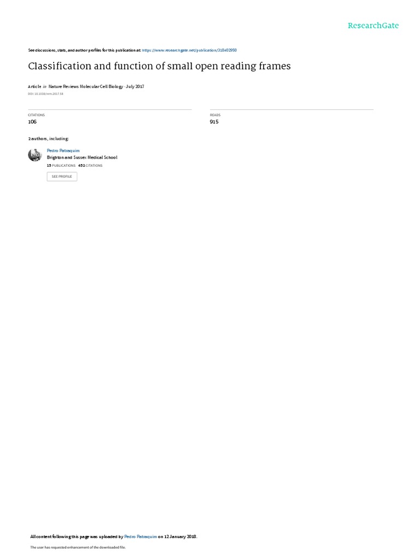Image resolution: width=420 pixels, height=560 pixels.
Task: Click the 'July 2017' publication date
Action: (x=135, y=86)
